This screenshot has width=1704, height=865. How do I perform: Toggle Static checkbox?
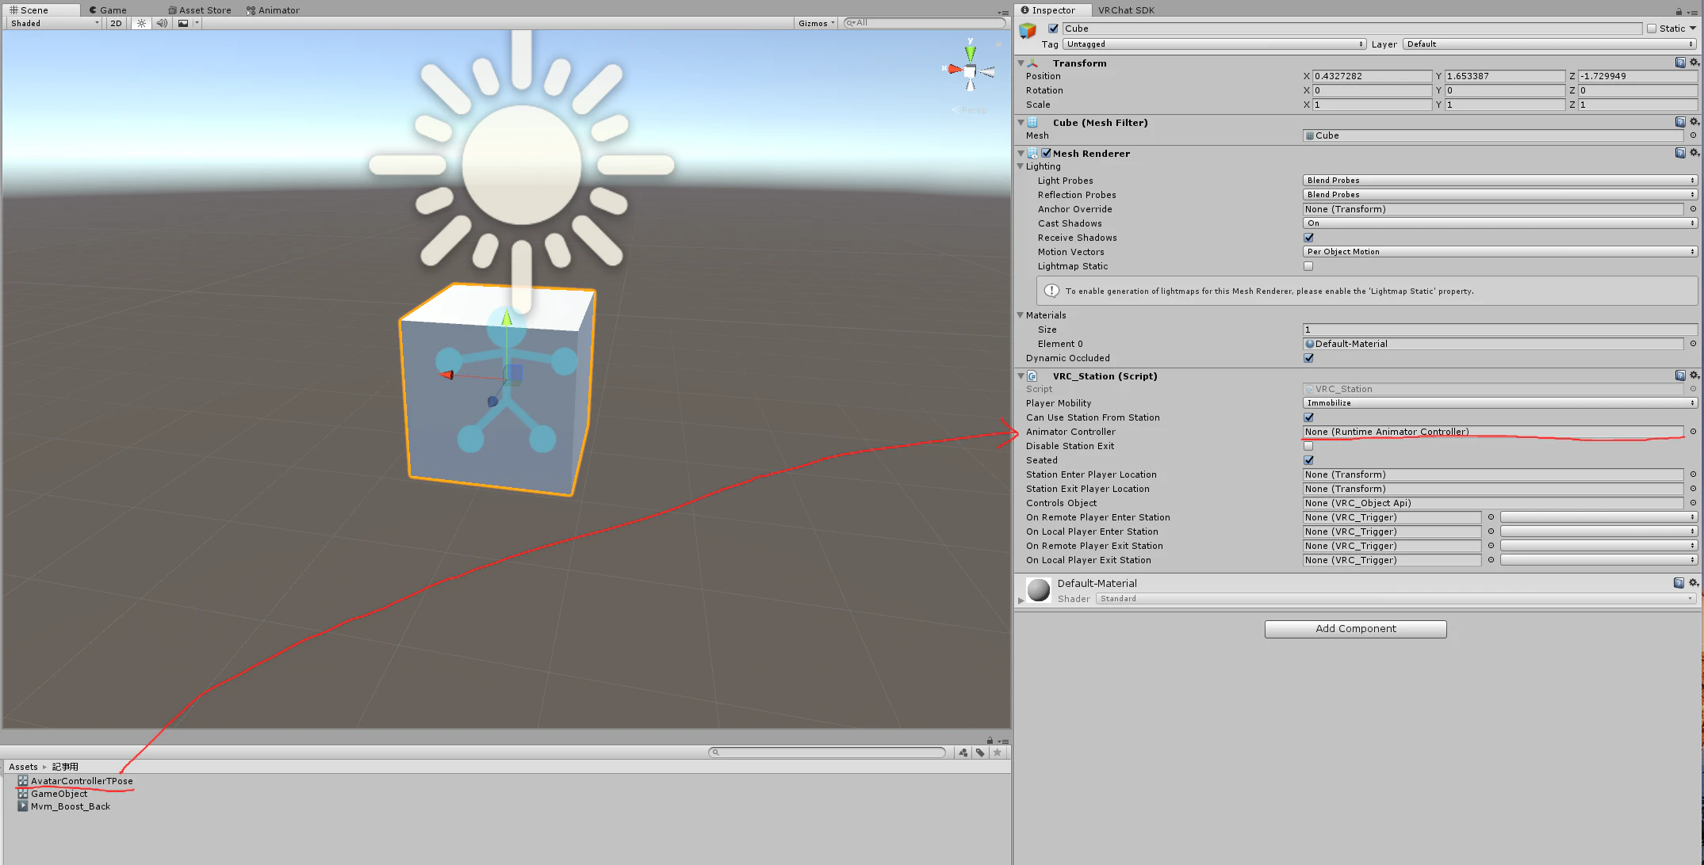[x=1652, y=29]
